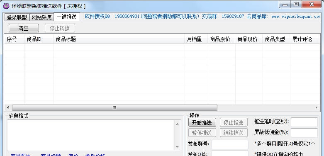This screenshot has height=156, width=324.
Task: Start pushing with the 开始推送 button
Action: 202,122
